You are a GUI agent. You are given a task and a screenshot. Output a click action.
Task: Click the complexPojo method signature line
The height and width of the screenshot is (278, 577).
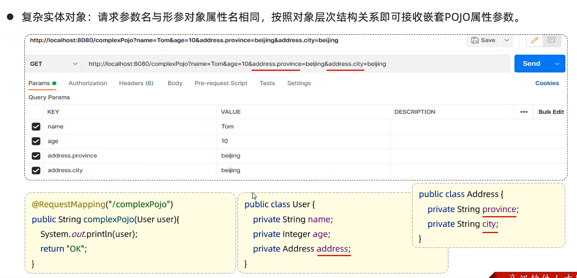105,220
